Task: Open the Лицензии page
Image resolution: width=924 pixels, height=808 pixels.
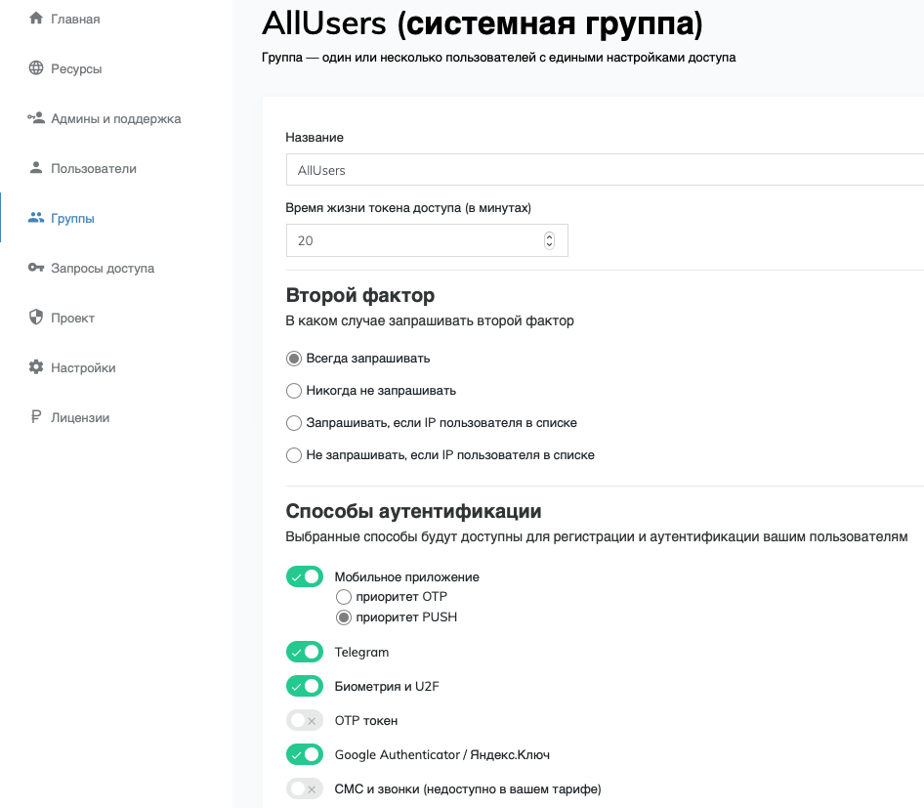Action: click(x=78, y=417)
